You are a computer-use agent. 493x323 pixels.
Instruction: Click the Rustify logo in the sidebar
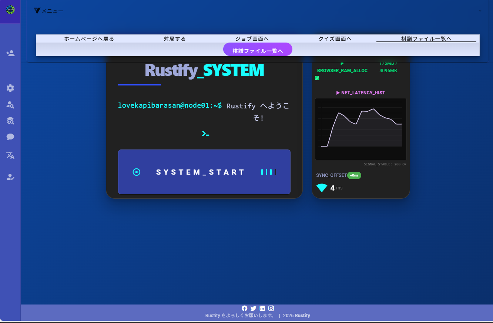[10, 10]
